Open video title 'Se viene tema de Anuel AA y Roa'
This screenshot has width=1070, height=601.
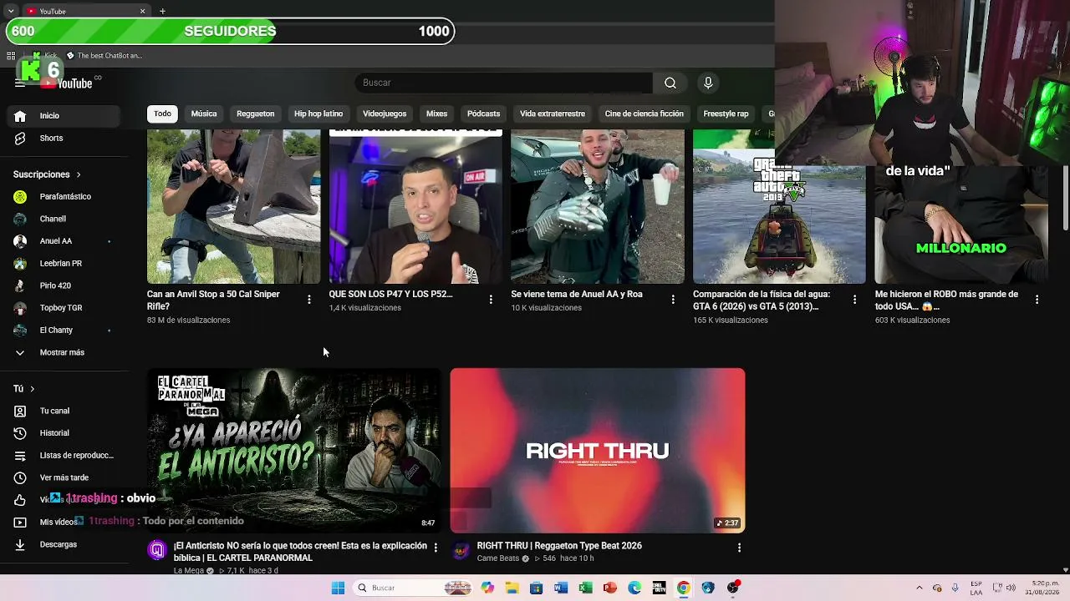click(577, 295)
